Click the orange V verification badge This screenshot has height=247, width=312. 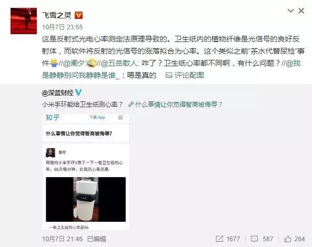point(78,15)
